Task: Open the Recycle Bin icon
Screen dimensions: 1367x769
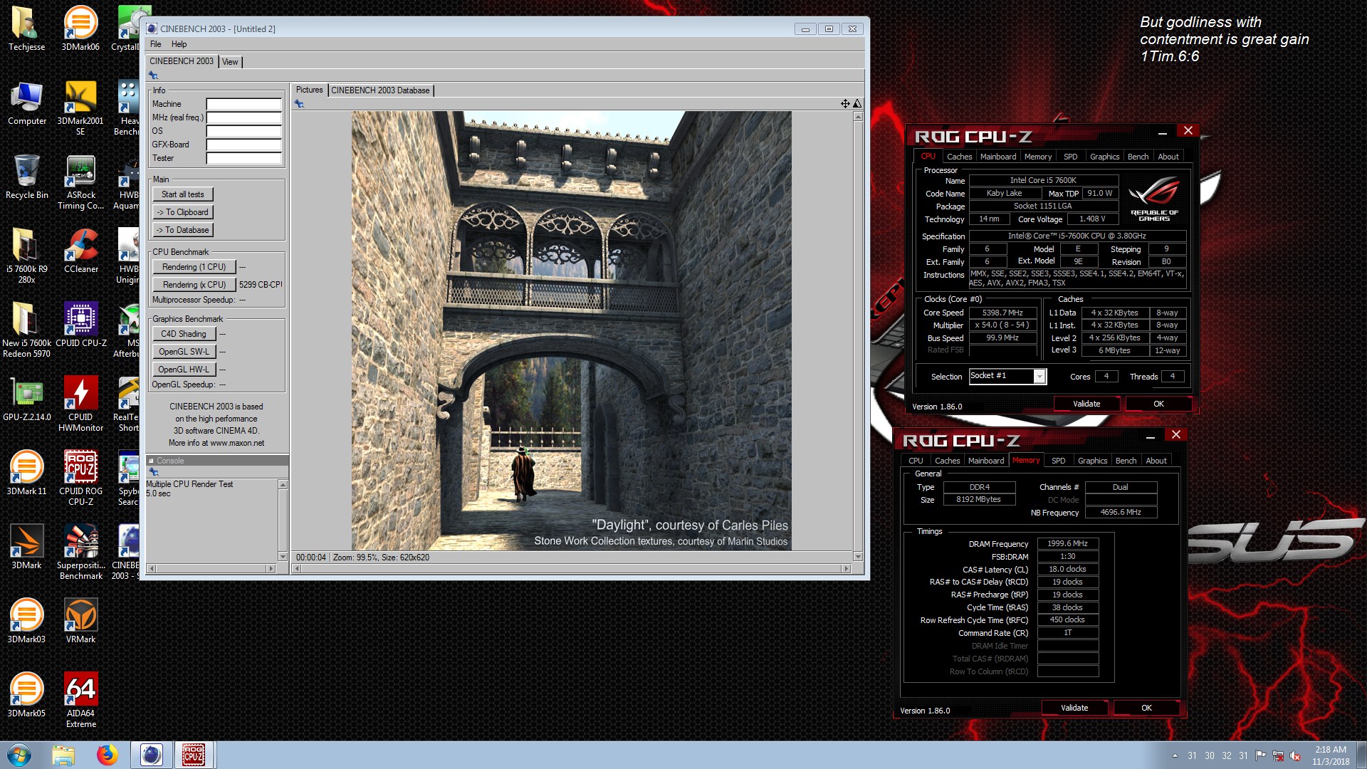Action: coord(26,177)
